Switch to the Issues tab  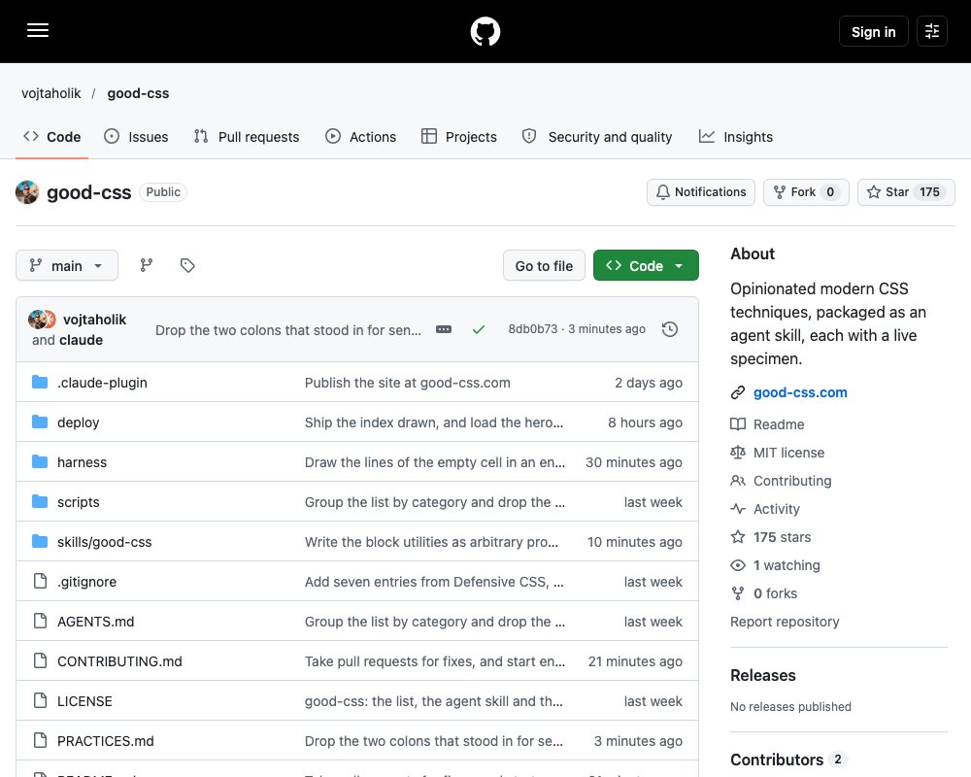136,136
